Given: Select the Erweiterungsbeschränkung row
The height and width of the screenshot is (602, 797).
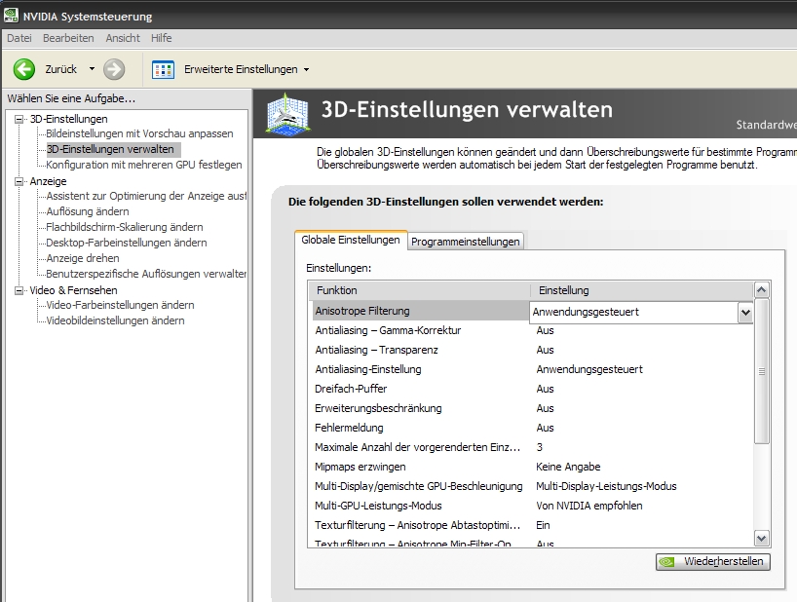Looking at the screenshot, I should (532, 408).
